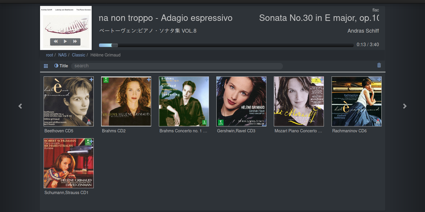Switch to grid view icon
The image size is (425, 212).
[x=46, y=66]
